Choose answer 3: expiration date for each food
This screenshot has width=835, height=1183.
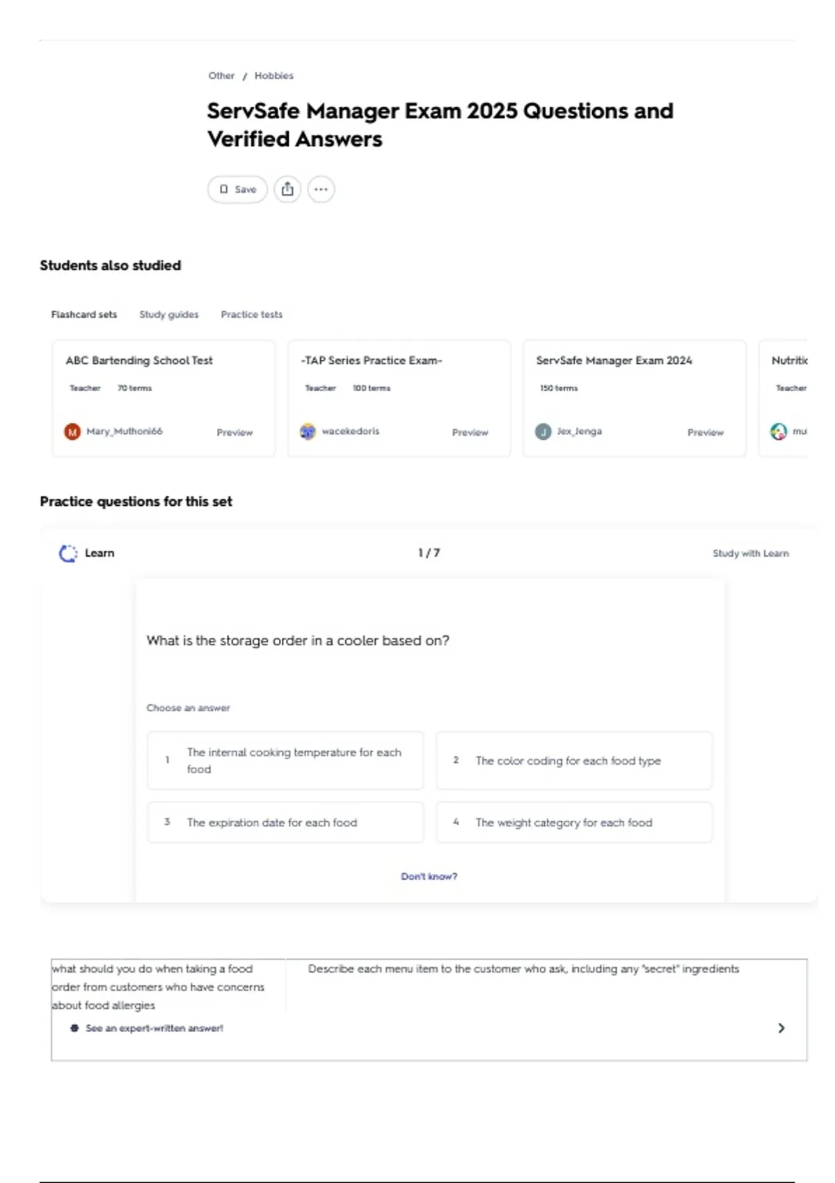(x=285, y=823)
